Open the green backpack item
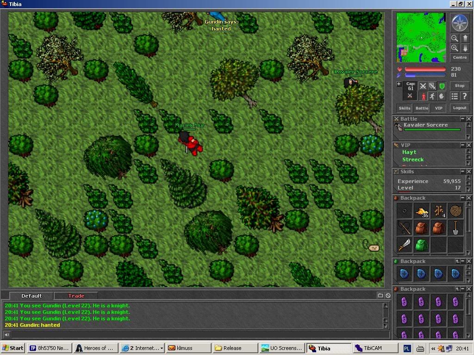The height and width of the screenshot is (355, 474). 421,245
